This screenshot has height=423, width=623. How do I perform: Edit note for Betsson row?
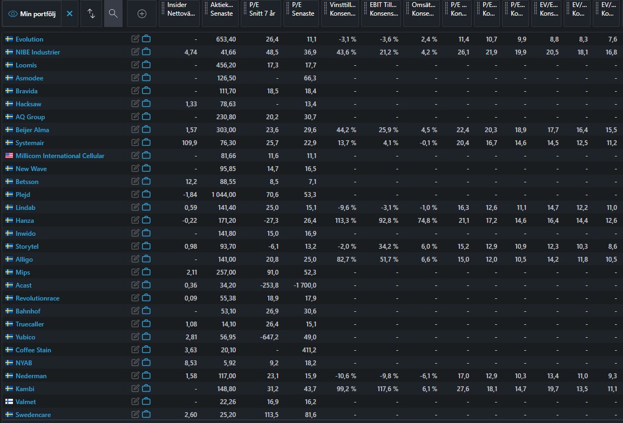pos(136,181)
